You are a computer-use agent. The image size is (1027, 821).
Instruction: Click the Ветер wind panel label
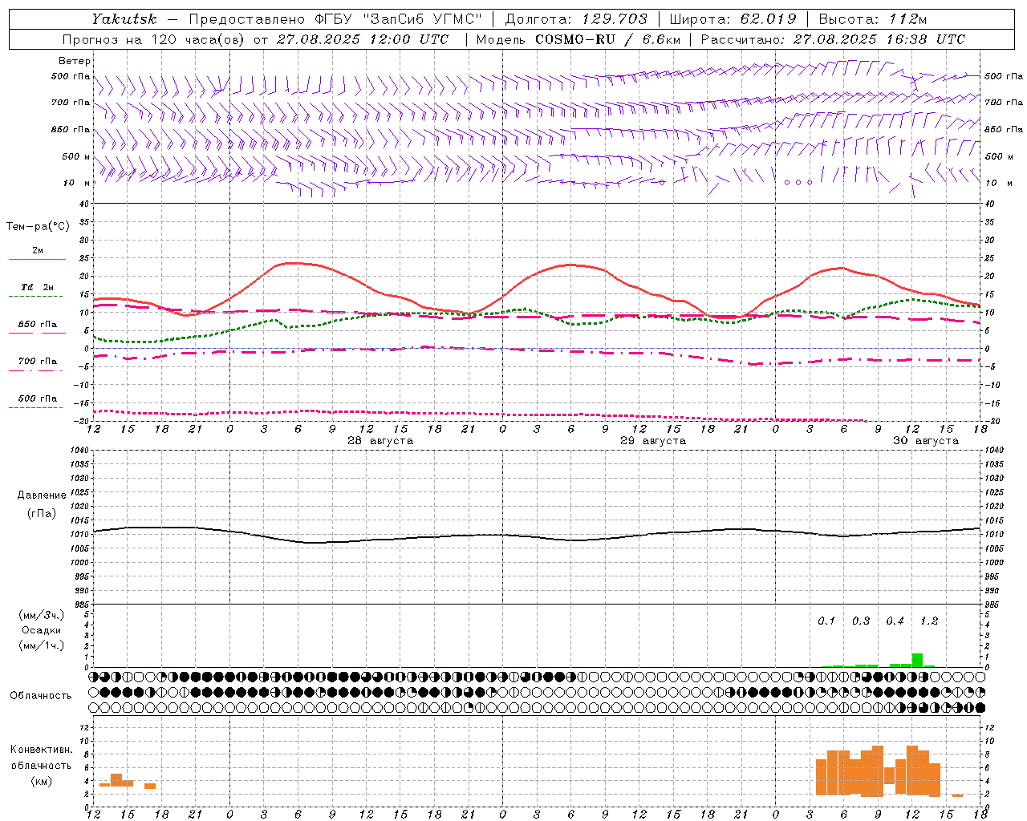75,61
